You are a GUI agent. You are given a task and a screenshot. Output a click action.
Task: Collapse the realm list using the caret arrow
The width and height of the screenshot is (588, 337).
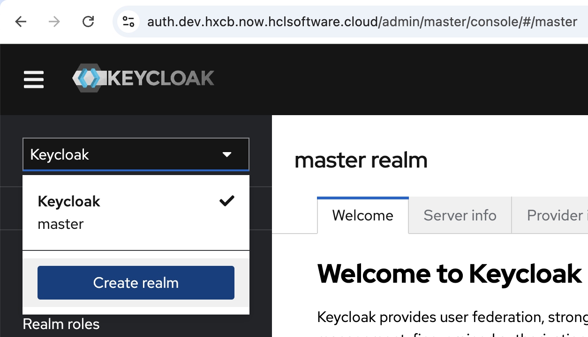[x=227, y=154]
